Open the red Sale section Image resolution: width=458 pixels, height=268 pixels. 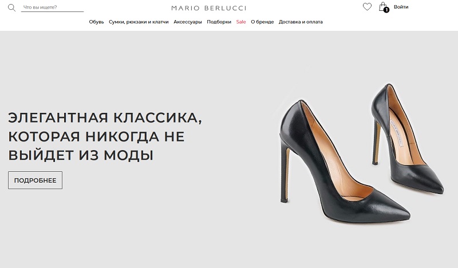tap(241, 22)
